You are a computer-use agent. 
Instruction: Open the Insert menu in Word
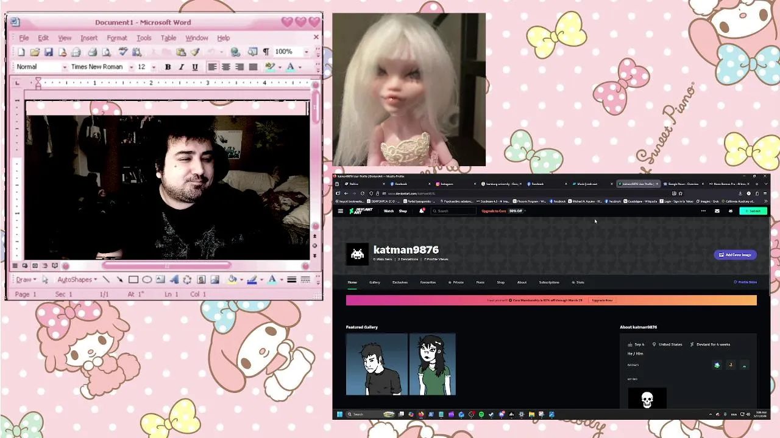[88, 38]
